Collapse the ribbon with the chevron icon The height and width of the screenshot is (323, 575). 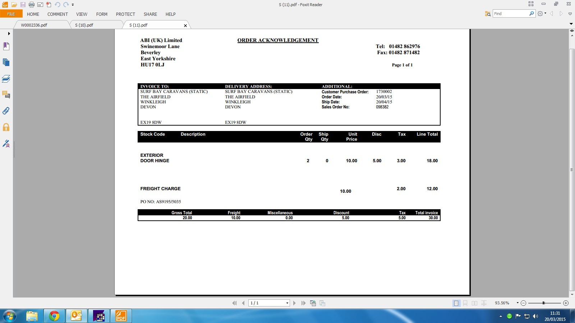point(570,14)
